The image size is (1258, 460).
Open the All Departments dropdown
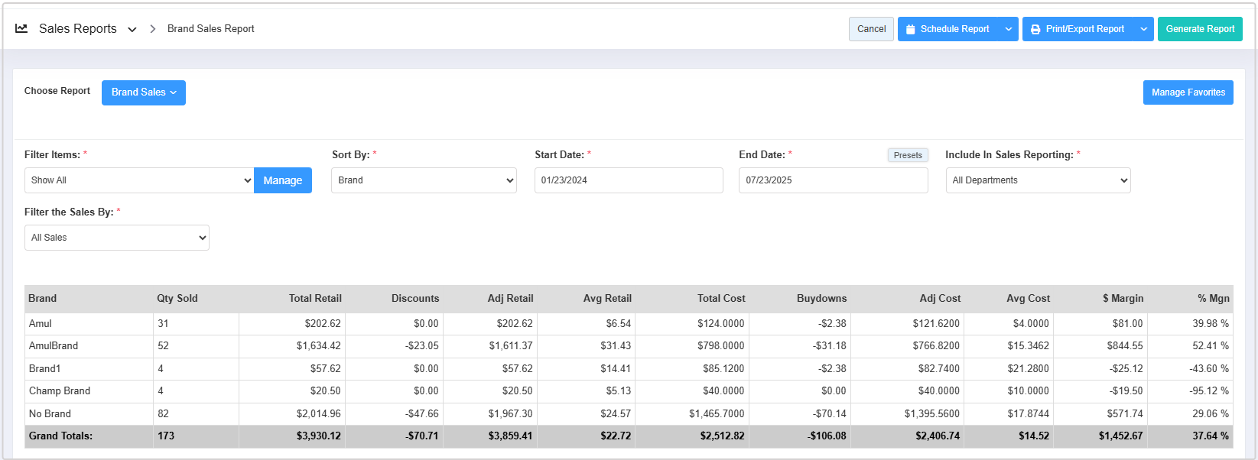pyautogui.click(x=1038, y=180)
